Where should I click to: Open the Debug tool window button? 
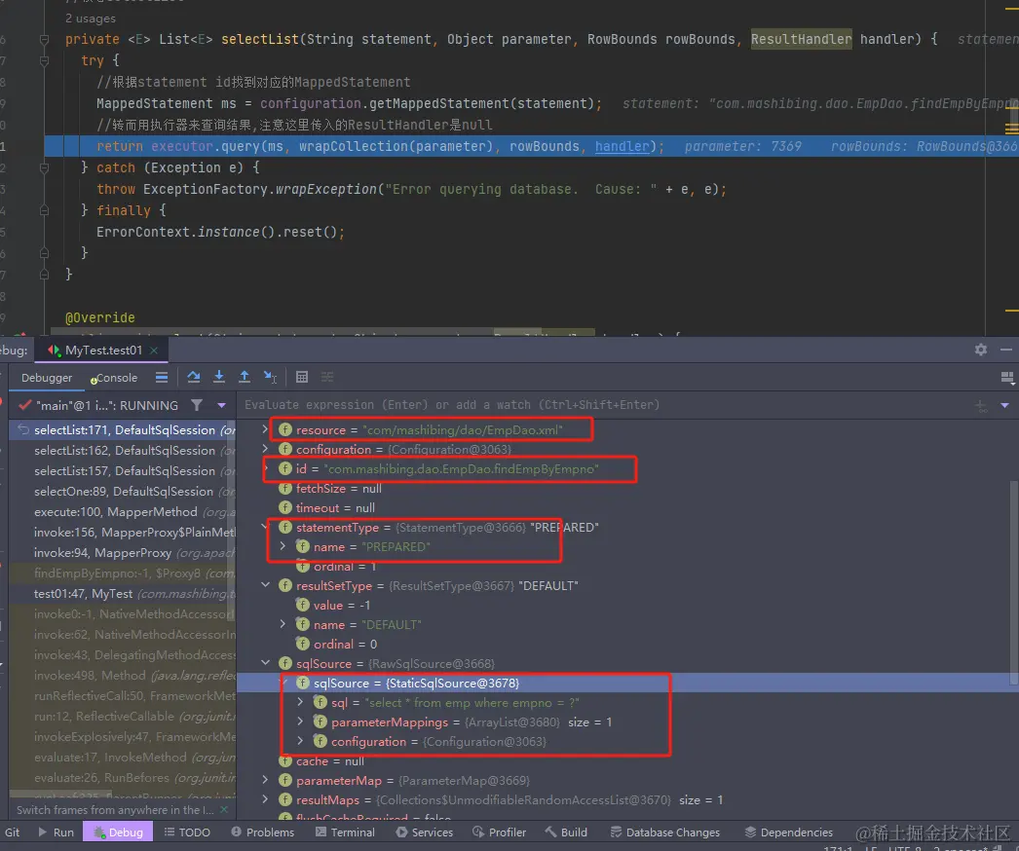(118, 832)
